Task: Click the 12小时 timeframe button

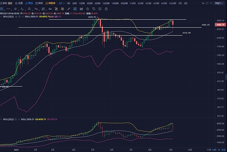Action: point(172,3)
